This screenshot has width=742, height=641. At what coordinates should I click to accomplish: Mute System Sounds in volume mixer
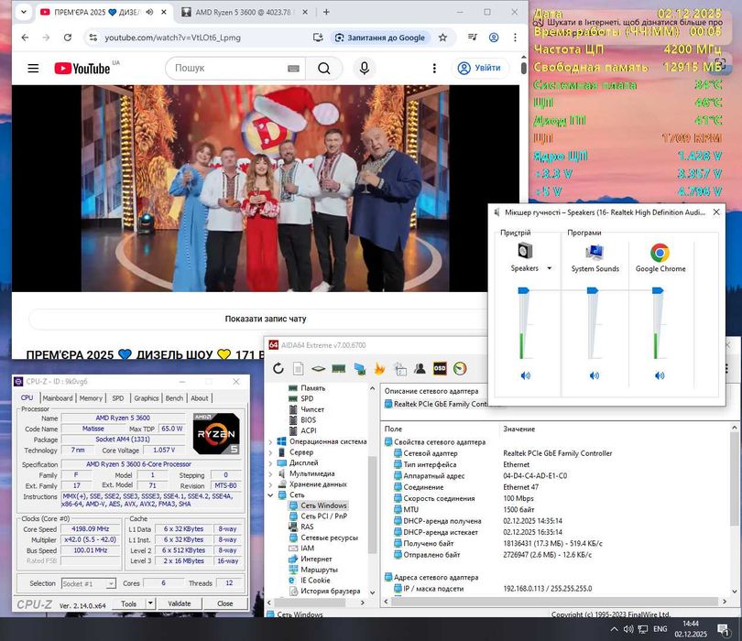[595, 375]
